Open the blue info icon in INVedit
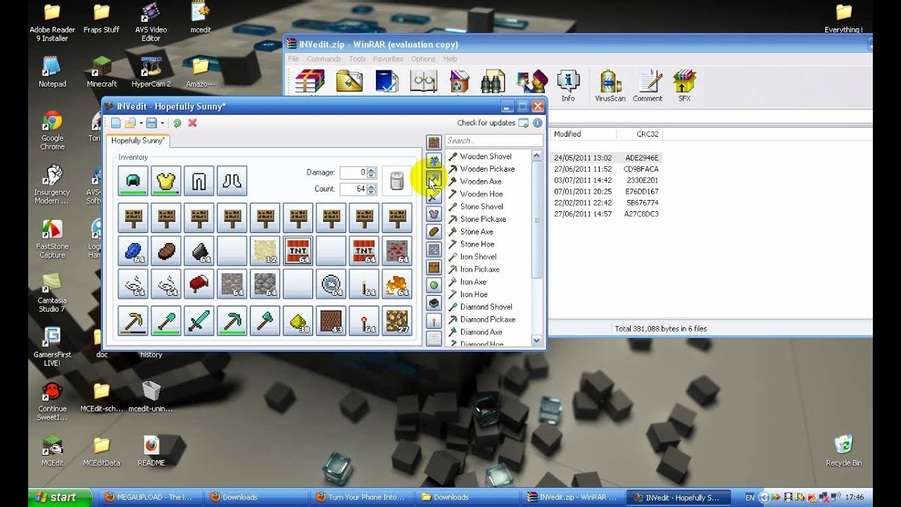 (x=537, y=123)
